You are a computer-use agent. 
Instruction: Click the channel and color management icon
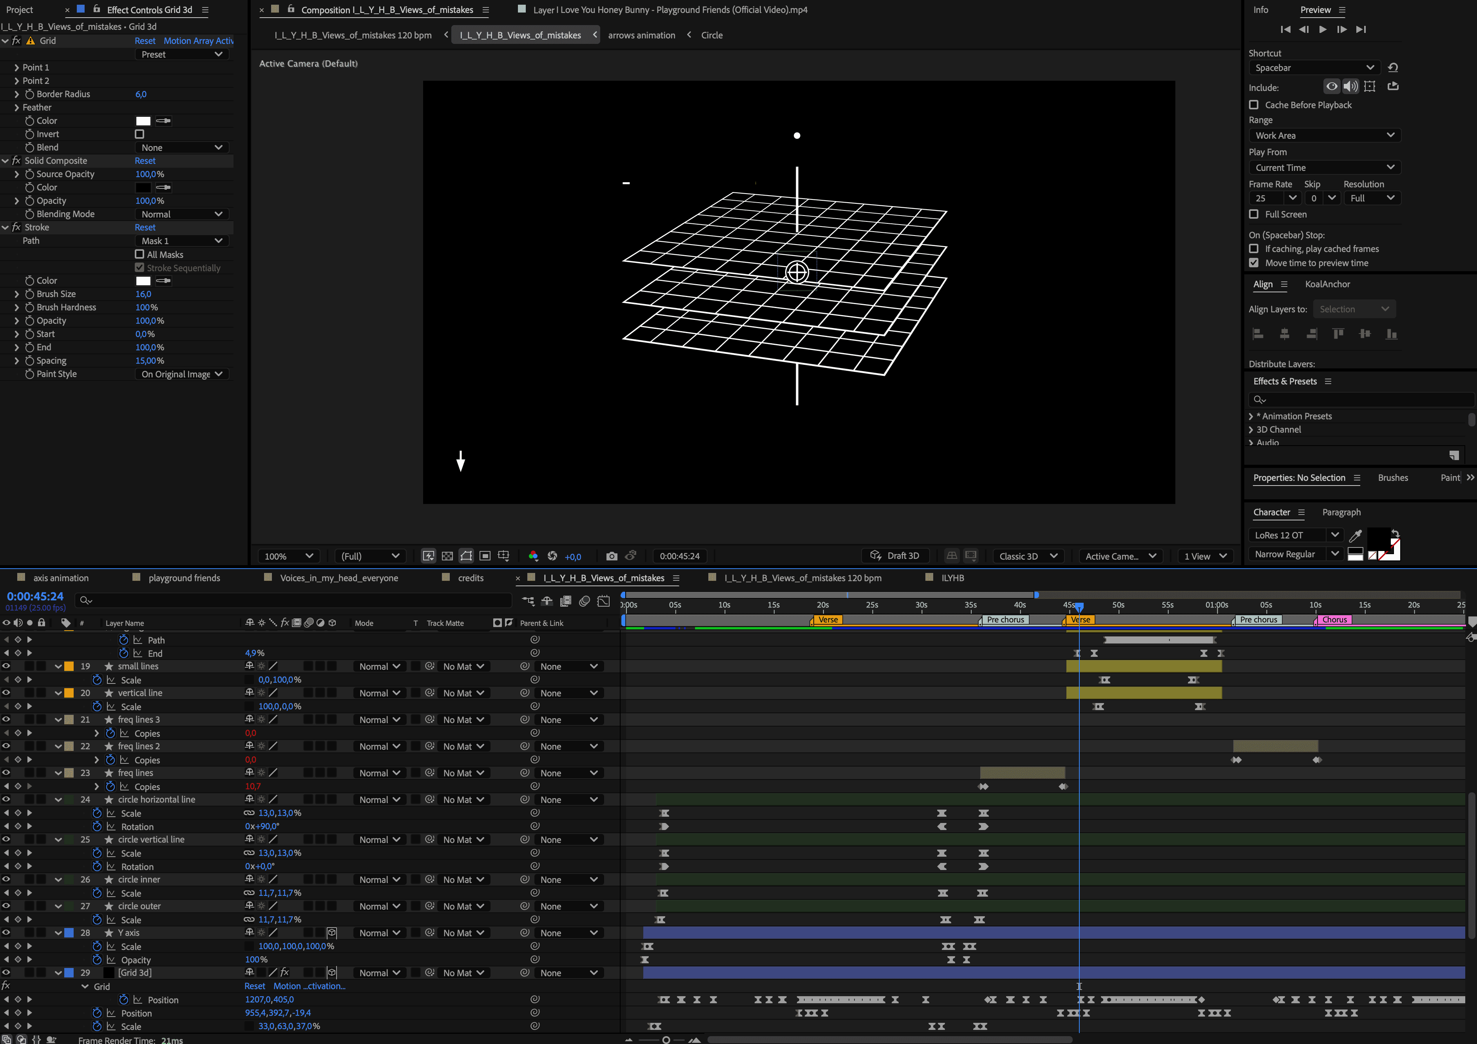coord(533,556)
